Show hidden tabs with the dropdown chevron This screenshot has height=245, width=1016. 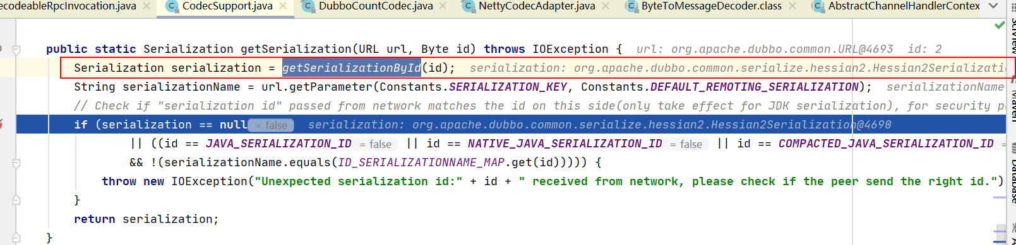[x=994, y=6]
